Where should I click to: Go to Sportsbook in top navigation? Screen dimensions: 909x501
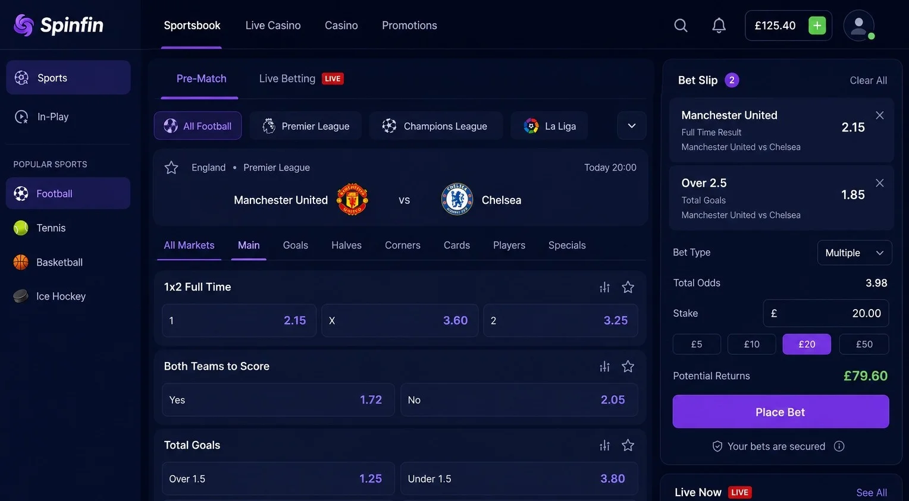pyautogui.click(x=192, y=26)
